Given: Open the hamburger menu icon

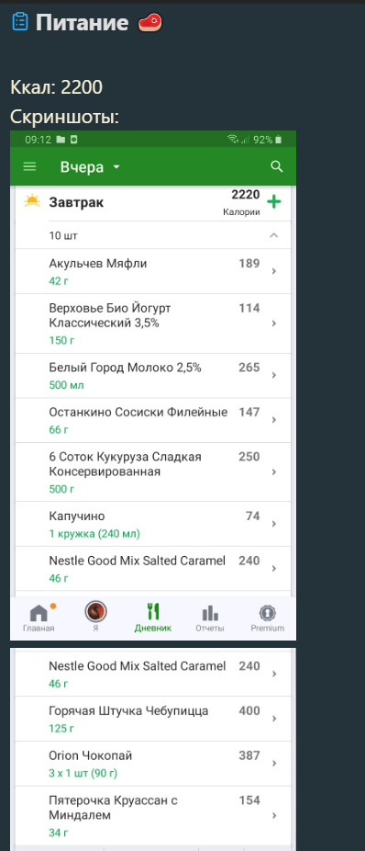Looking at the screenshot, I should (x=29, y=166).
